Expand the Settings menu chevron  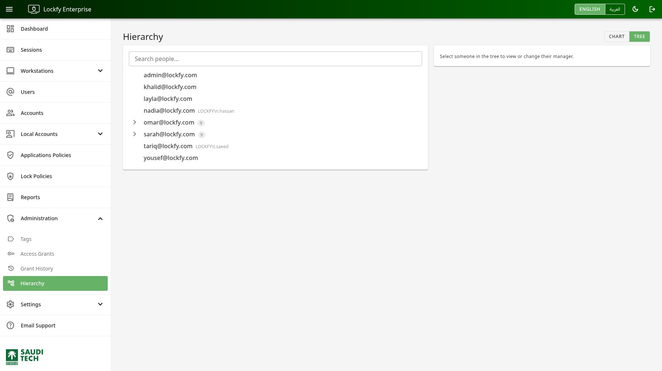click(100, 304)
